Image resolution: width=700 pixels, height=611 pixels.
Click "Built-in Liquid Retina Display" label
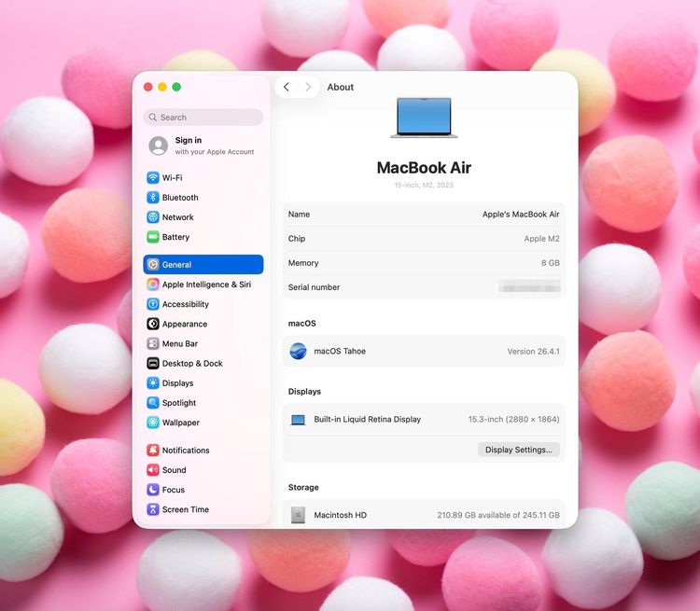click(x=368, y=420)
